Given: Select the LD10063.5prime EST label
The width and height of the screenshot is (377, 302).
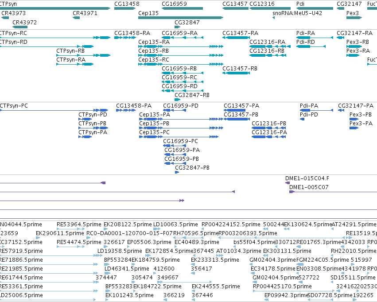Looking at the screenshot, I should click(175, 225).
